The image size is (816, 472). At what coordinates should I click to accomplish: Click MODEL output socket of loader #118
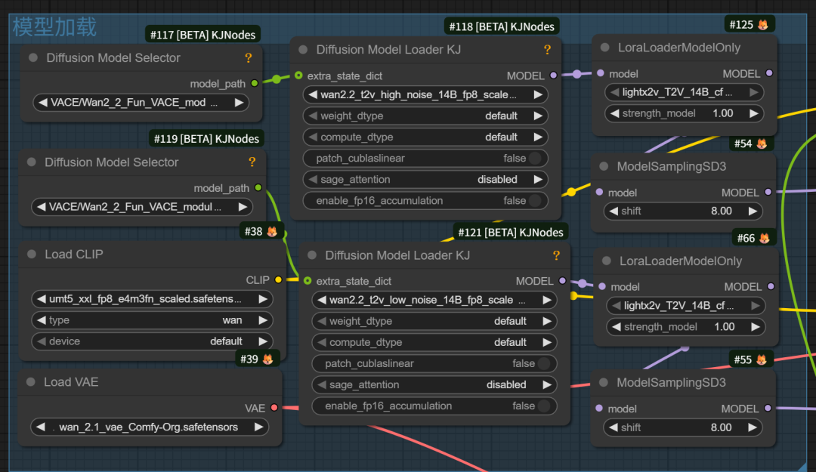click(553, 76)
